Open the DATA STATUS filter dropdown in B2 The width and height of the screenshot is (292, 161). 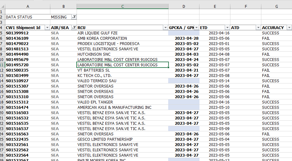[x=74, y=17]
